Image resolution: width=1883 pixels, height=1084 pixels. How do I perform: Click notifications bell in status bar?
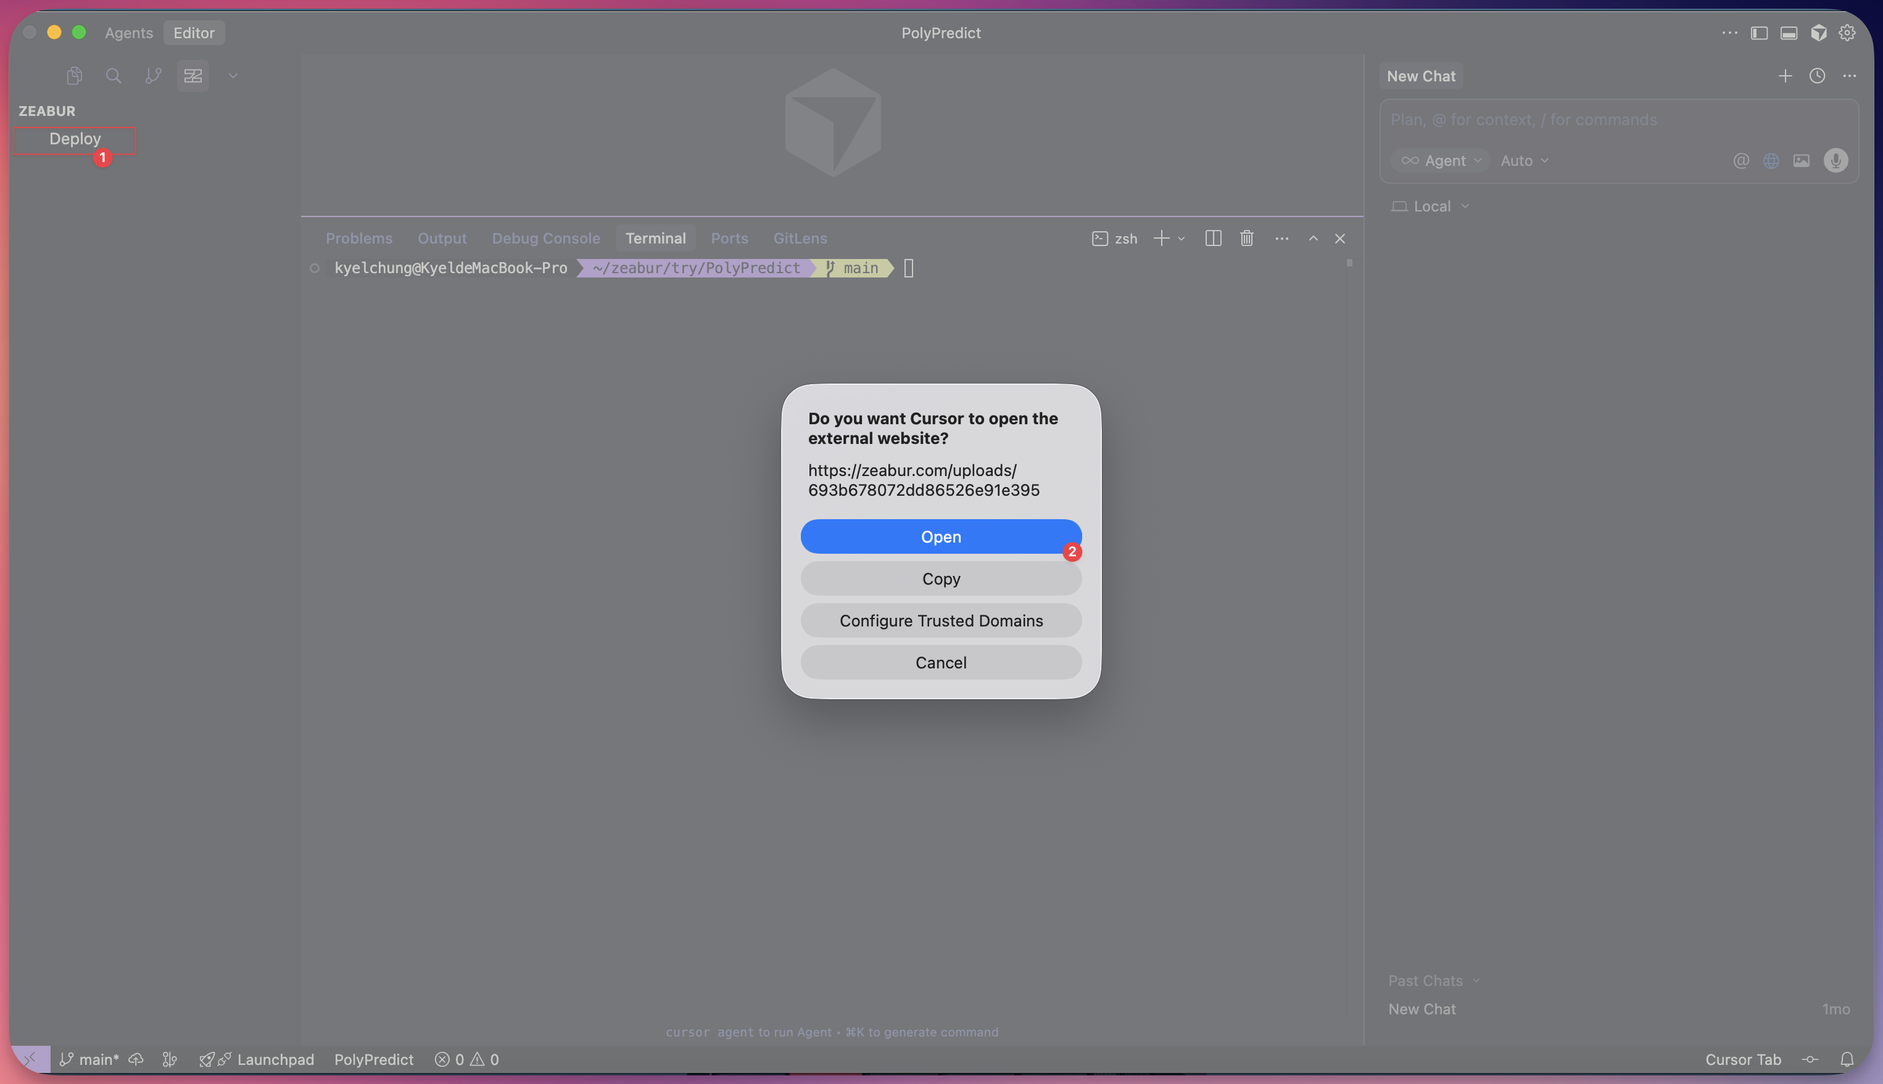pos(1847,1059)
